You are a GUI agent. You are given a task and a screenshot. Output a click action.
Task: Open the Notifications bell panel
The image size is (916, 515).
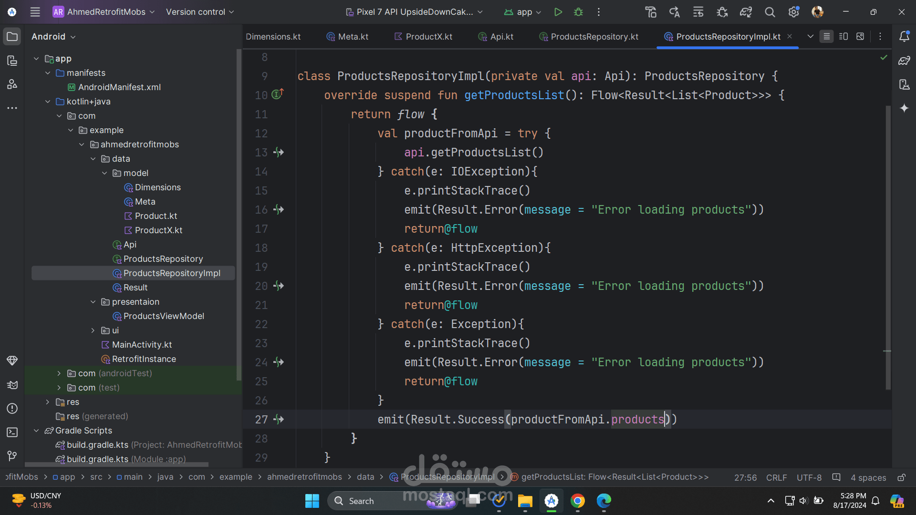[x=904, y=37]
